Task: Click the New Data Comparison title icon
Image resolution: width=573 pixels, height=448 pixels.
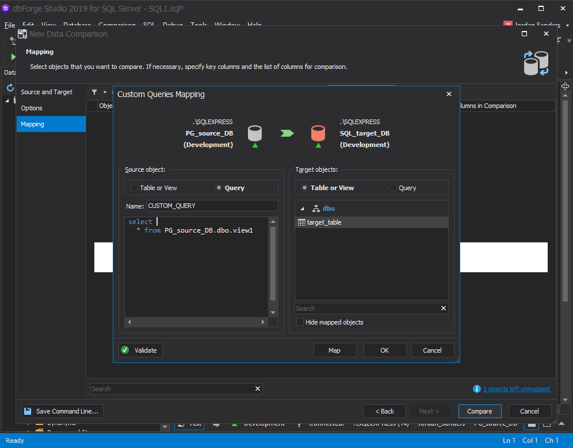Action: 22,34
